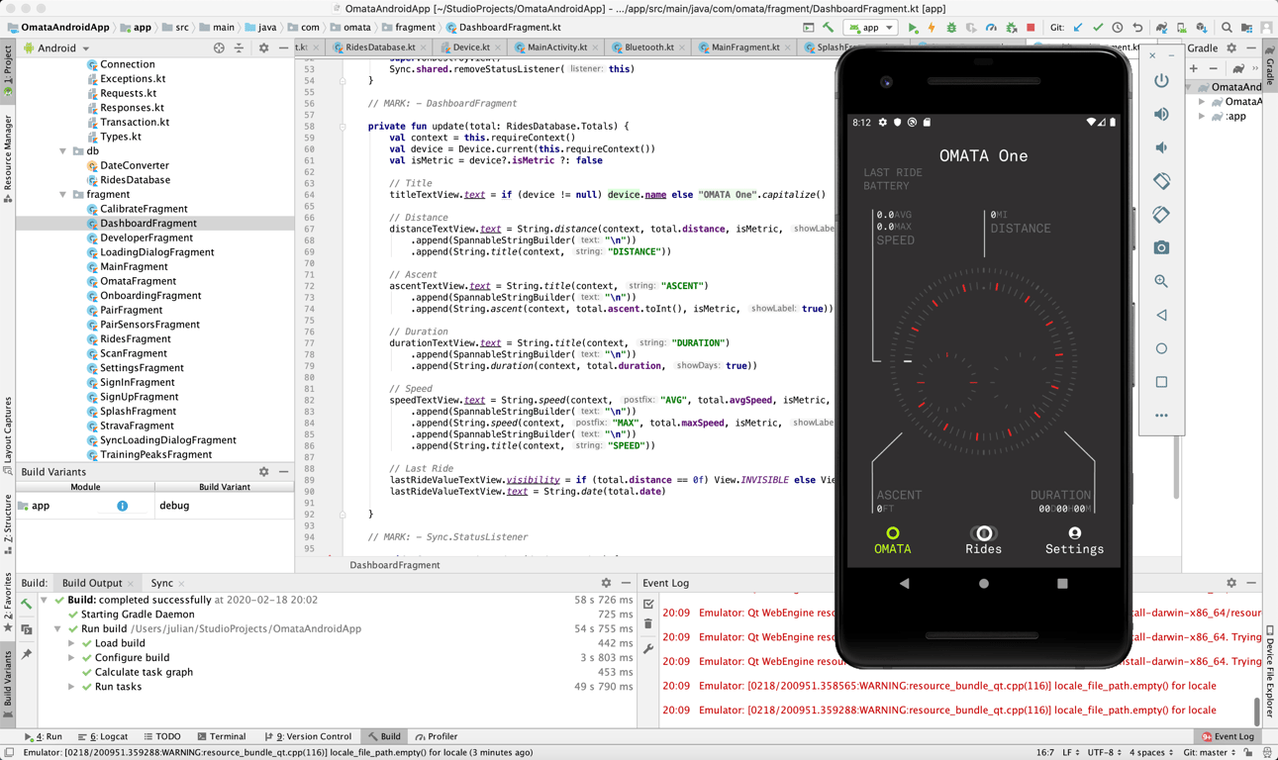
Task: Tap the OMATA tab in emulator app
Action: click(892, 540)
